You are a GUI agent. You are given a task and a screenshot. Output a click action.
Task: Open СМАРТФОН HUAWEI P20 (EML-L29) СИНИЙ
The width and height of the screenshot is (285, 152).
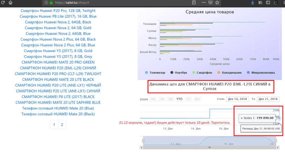click(58, 68)
